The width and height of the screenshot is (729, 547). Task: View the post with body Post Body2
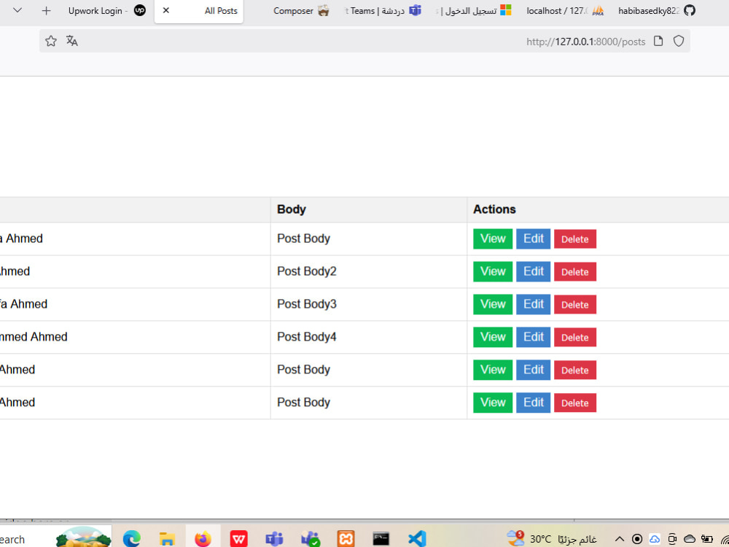pos(493,271)
